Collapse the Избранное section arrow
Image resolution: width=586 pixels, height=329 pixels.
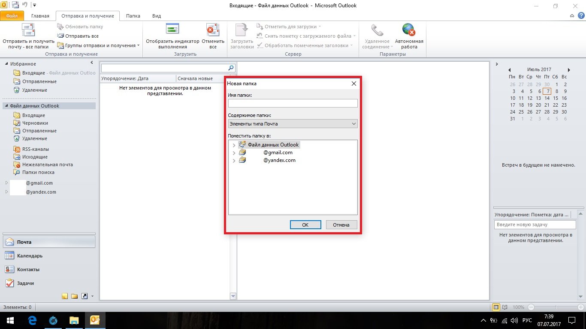pos(6,64)
